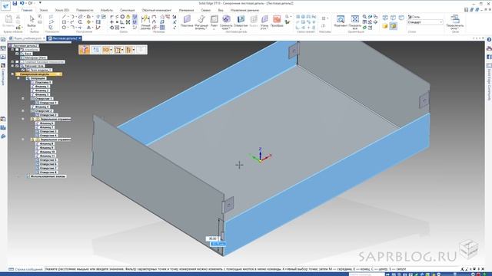Image resolution: width=492 pixels, height=276 pixels.
Task: Click the XYZ coordinate triad in the viewport
Action: 260,156
